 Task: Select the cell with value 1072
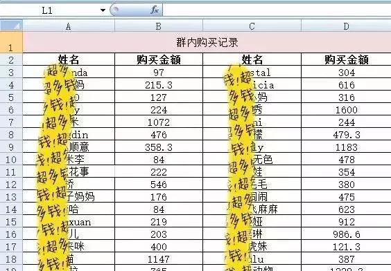159,122
